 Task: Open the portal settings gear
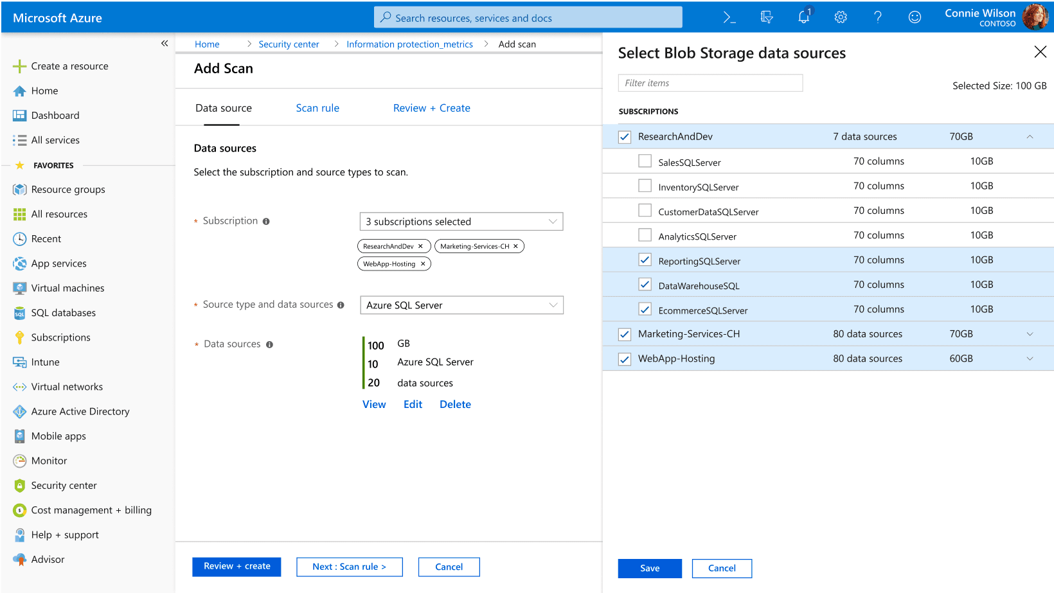tap(841, 17)
